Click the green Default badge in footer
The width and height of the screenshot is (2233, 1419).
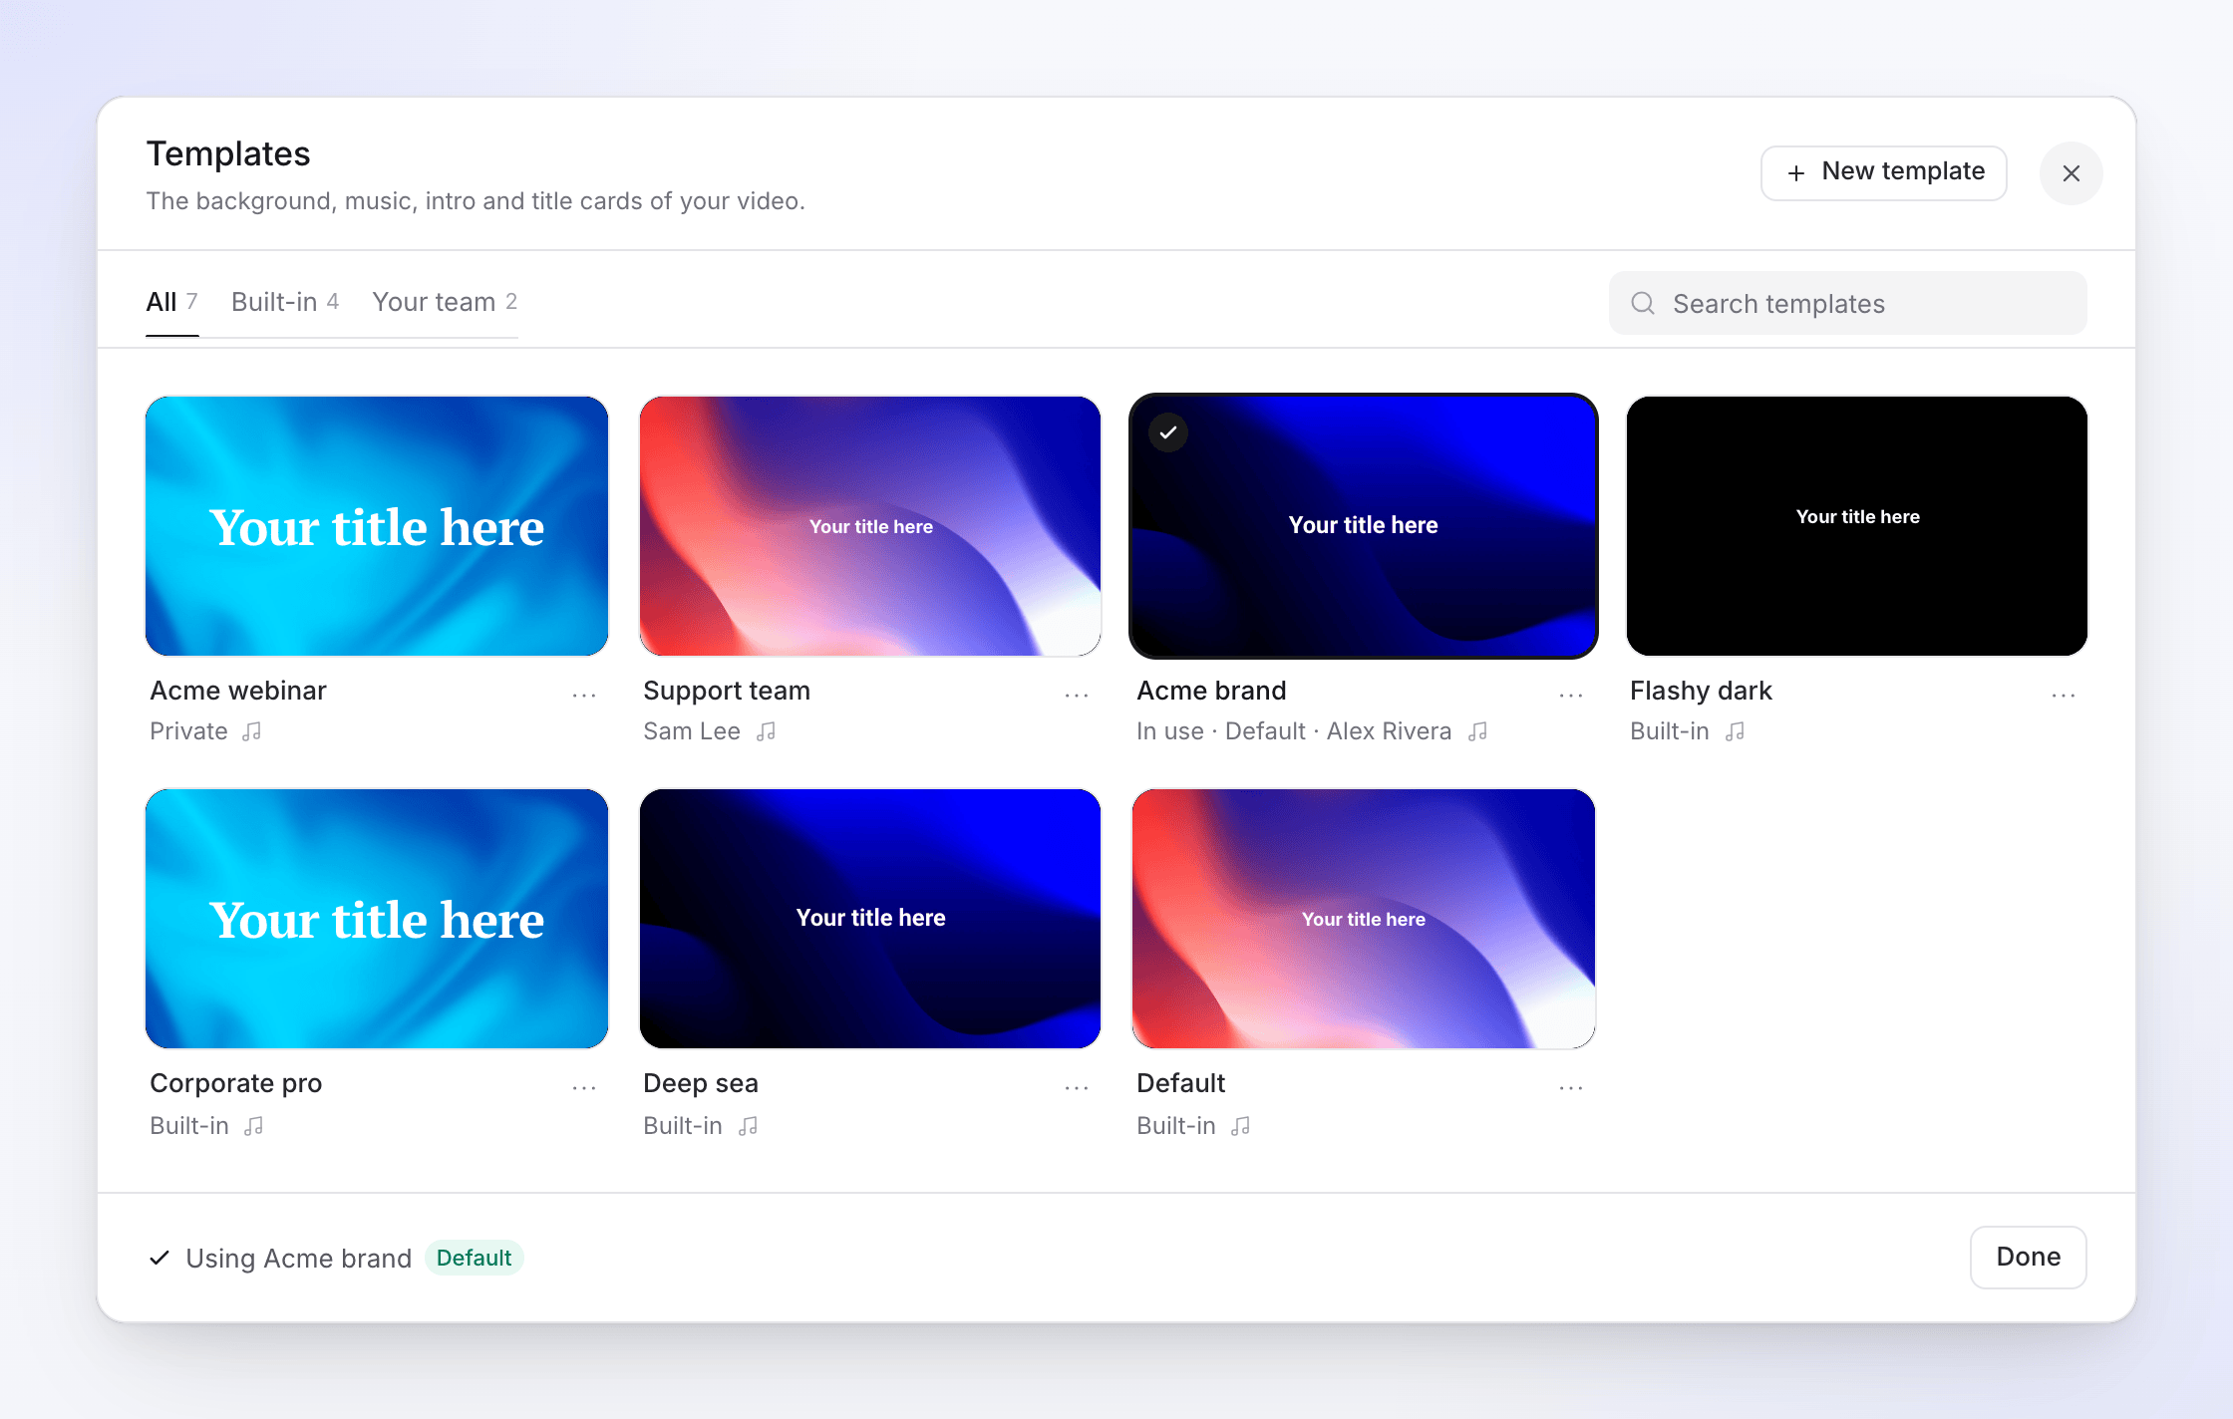[475, 1258]
